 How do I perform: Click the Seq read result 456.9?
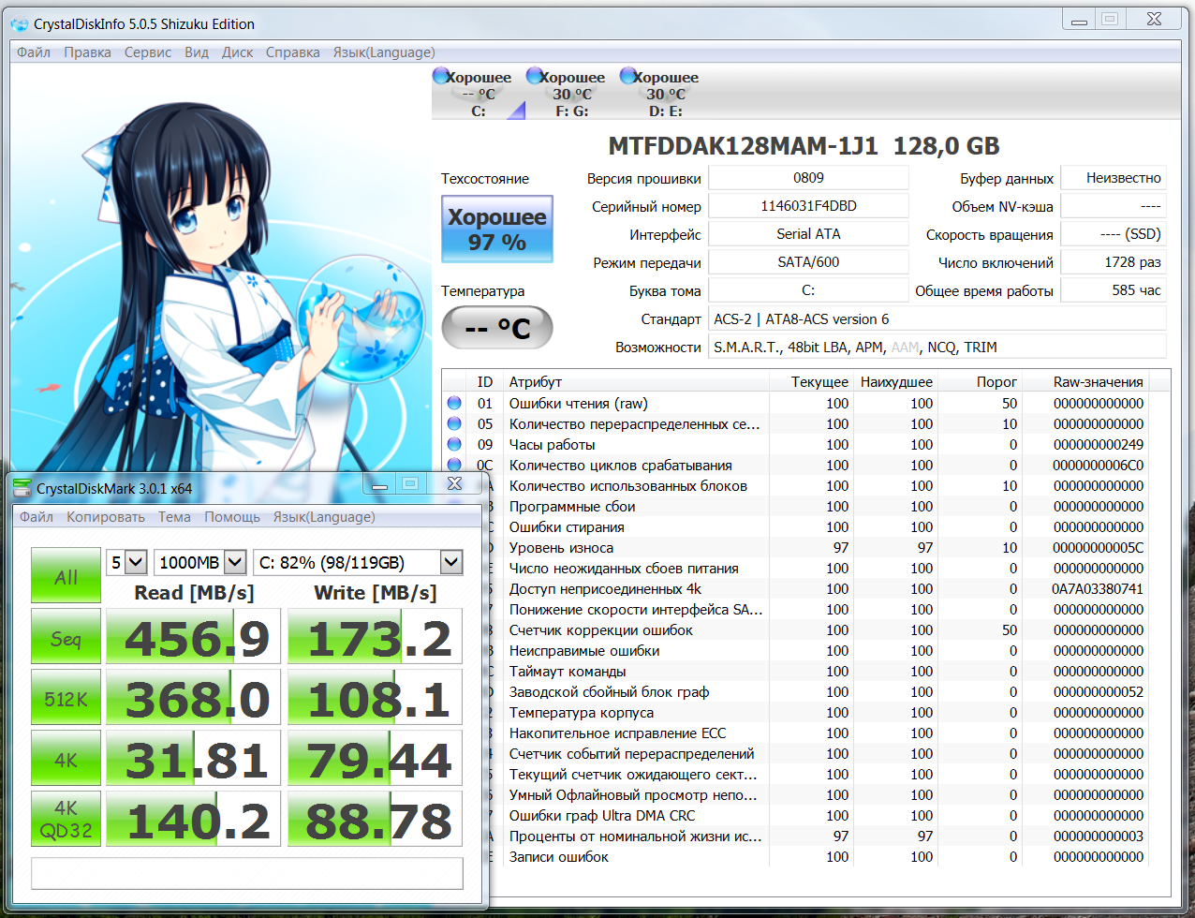coord(194,637)
